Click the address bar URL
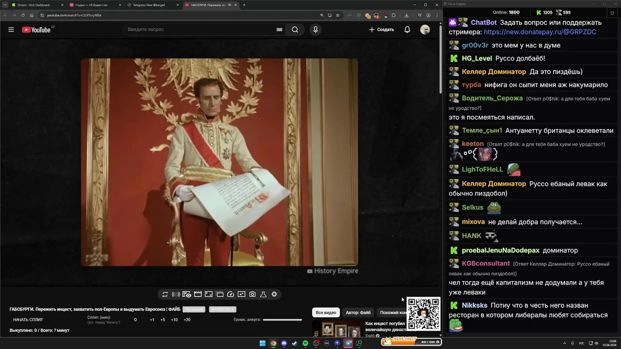This screenshot has width=621, height=349. click(x=74, y=15)
